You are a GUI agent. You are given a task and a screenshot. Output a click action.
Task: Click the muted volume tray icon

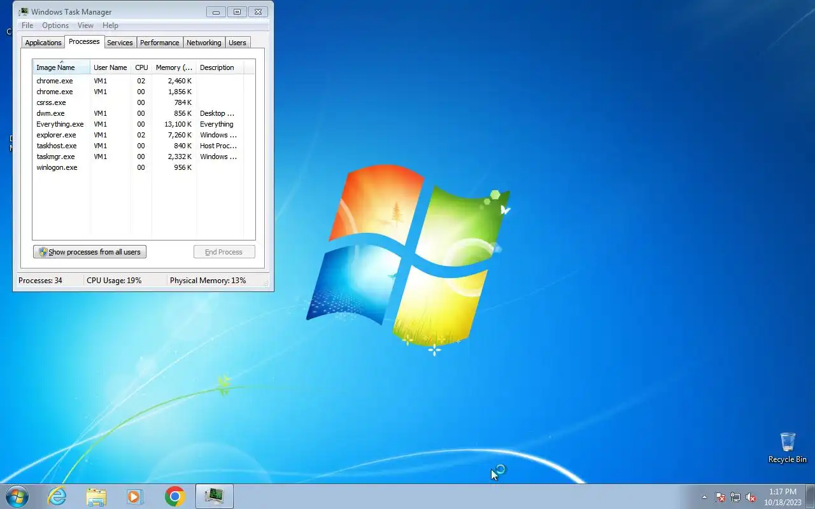[x=751, y=497]
